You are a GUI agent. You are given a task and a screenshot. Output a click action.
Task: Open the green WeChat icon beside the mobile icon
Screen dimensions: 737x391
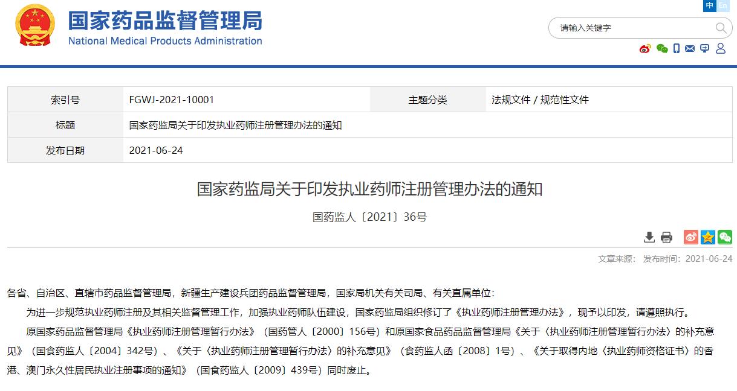point(662,49)
